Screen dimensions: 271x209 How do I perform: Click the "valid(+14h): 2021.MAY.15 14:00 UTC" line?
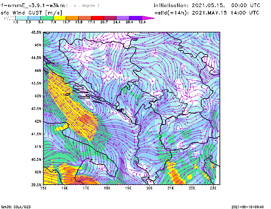(207, 13)
